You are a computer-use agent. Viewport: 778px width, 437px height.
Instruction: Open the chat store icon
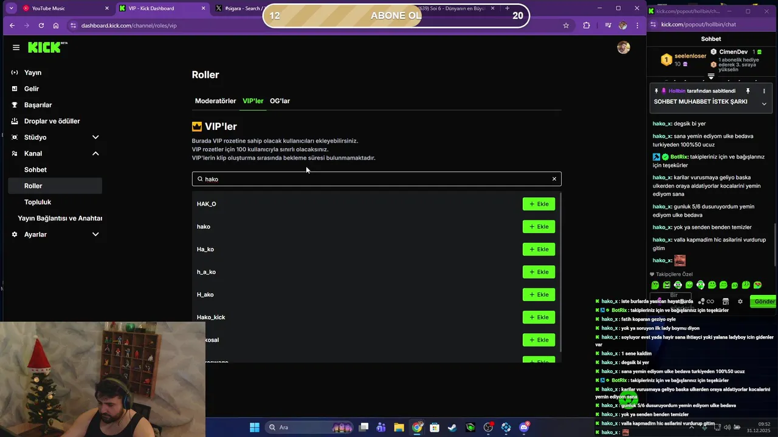click(725, 302)
